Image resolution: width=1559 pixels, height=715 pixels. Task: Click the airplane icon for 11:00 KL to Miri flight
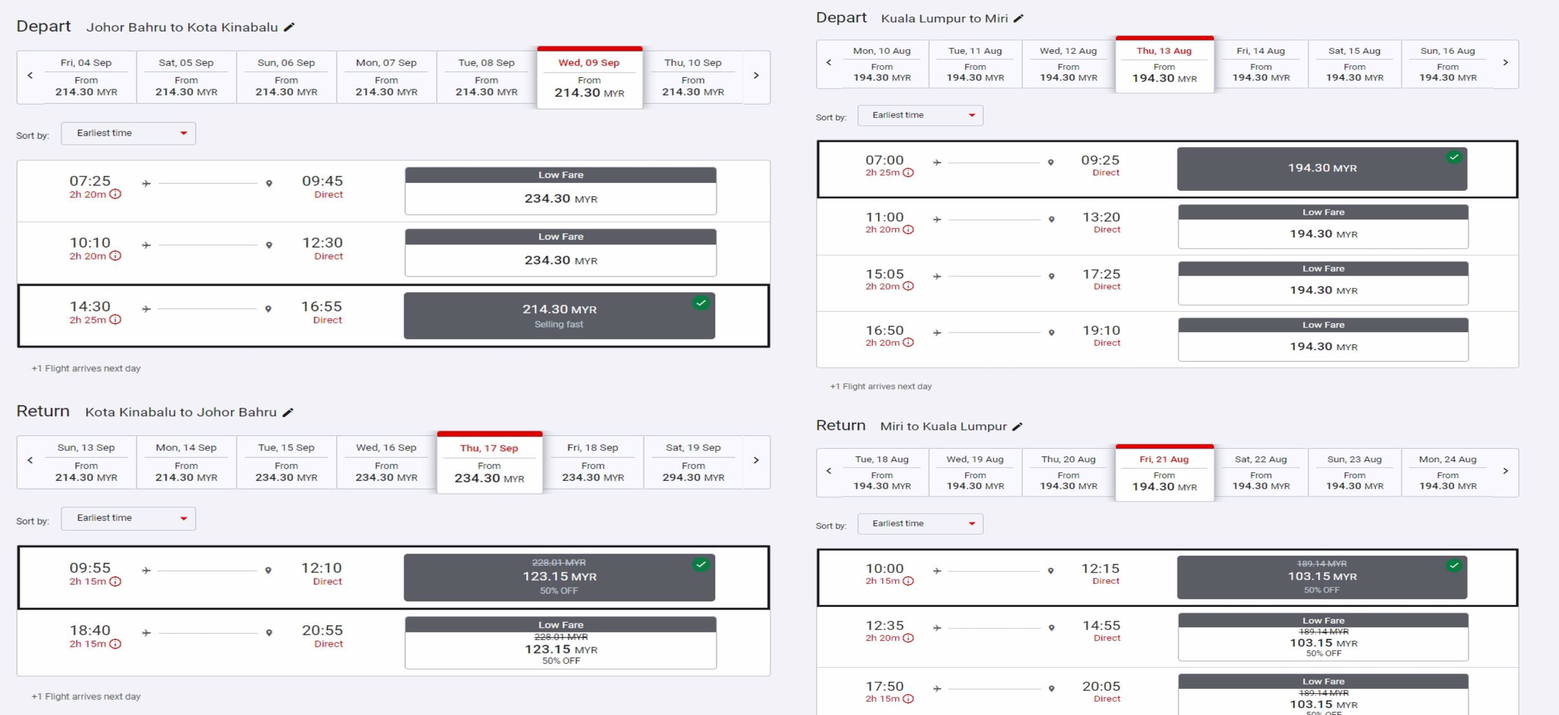[x=937, y=218]
